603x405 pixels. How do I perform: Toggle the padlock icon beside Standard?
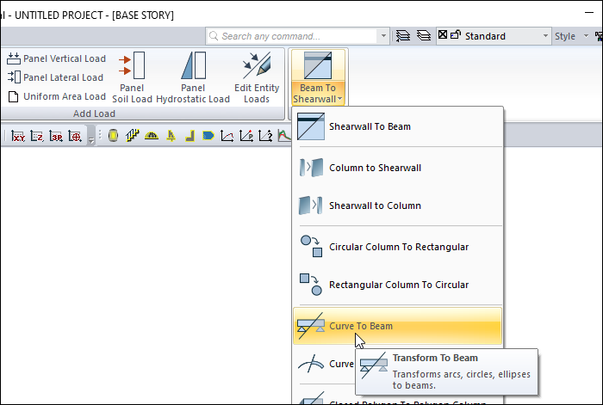pos(456,35)
